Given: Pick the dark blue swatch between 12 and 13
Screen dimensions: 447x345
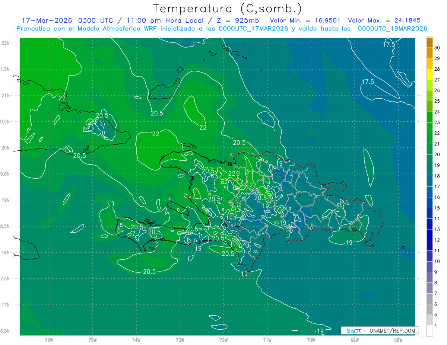Looking at the screenshot, I should [429, 234].
